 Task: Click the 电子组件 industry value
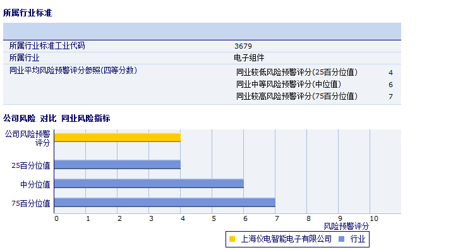pyautogui.click(x=249, y=58)
